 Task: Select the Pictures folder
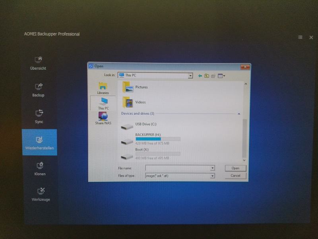(135, 87)
